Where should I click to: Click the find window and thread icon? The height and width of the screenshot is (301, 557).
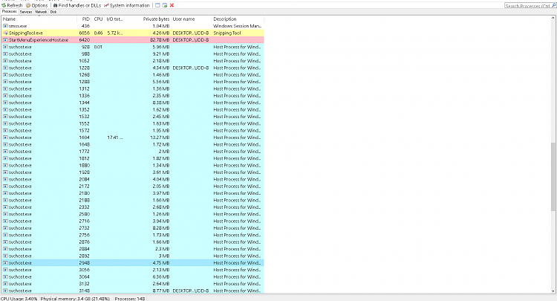(x=164, y=4)
